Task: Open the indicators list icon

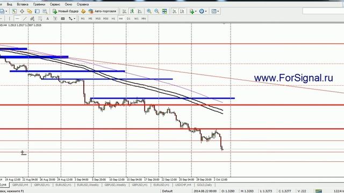Action: [x=192, y=11]
